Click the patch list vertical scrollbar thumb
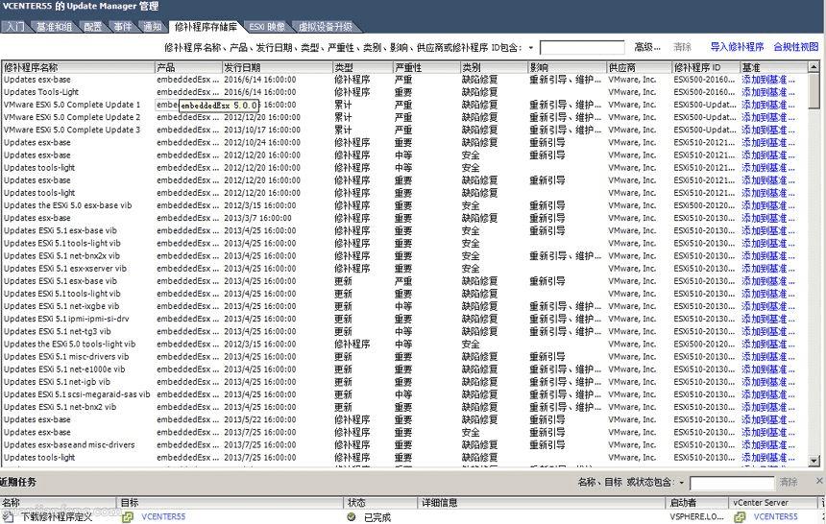 (814, 90)
